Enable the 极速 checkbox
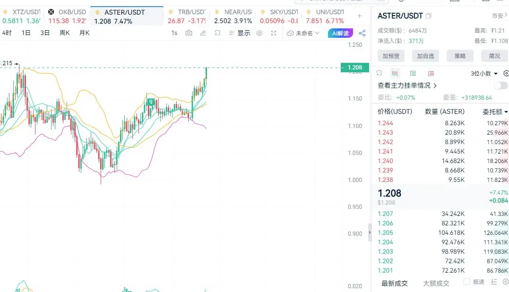This screenshot has height=292, width=509. [467, 282]
